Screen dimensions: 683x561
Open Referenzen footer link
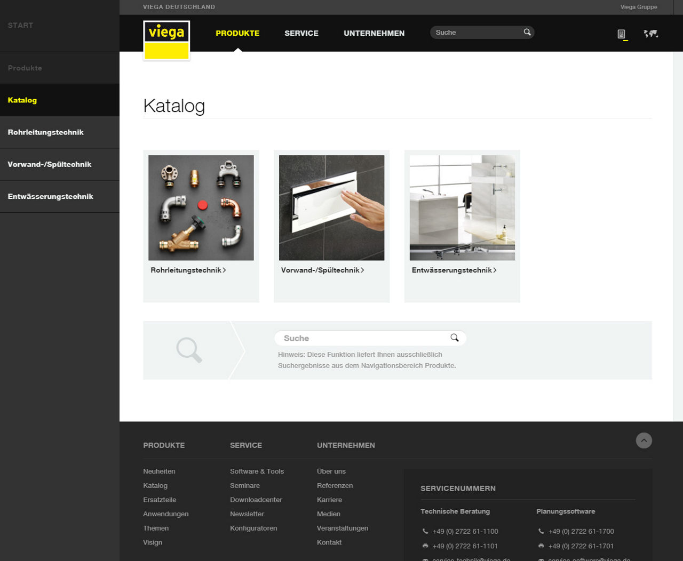pyautogui.click(x=335, y=486)
